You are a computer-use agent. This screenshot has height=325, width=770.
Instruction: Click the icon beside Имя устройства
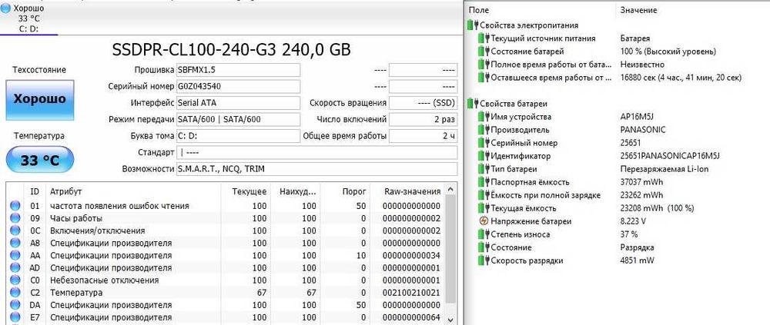[x=484, y=117]
